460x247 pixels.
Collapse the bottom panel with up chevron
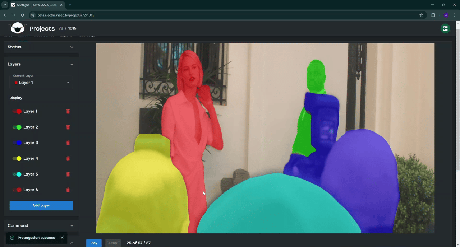[x=72, y=243]
